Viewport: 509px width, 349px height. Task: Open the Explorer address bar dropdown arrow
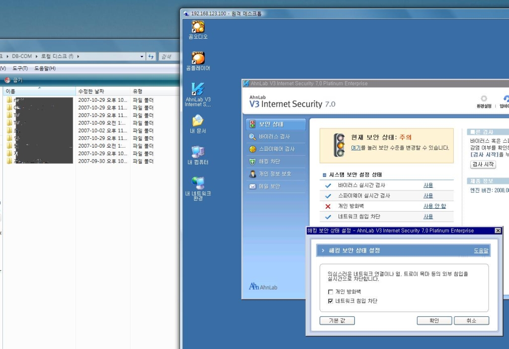click(142, 57)
